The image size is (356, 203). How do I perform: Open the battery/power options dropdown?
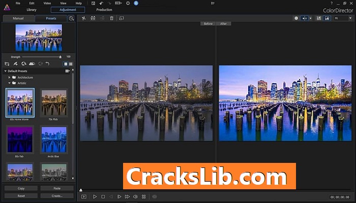tap(118, 3)
